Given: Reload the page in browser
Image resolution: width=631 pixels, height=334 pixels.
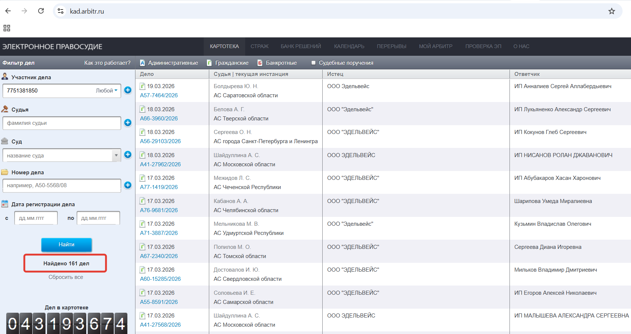Looking at the screenshot, I should tap(41, 11).
